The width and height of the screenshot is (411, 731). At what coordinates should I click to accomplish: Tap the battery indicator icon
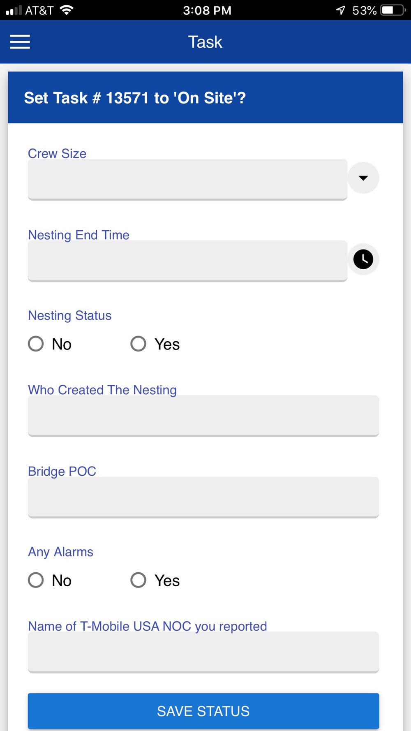pos(393,10)
